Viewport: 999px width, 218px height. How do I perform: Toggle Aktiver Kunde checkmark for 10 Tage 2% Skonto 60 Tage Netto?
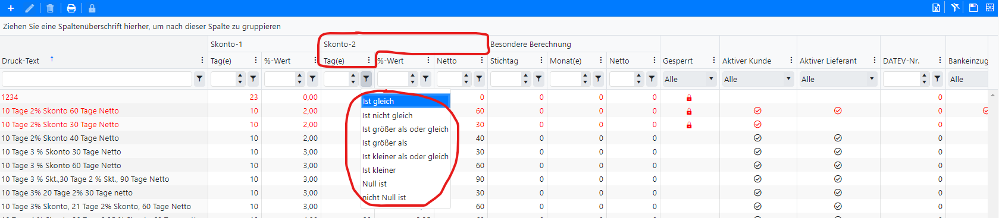757,111
